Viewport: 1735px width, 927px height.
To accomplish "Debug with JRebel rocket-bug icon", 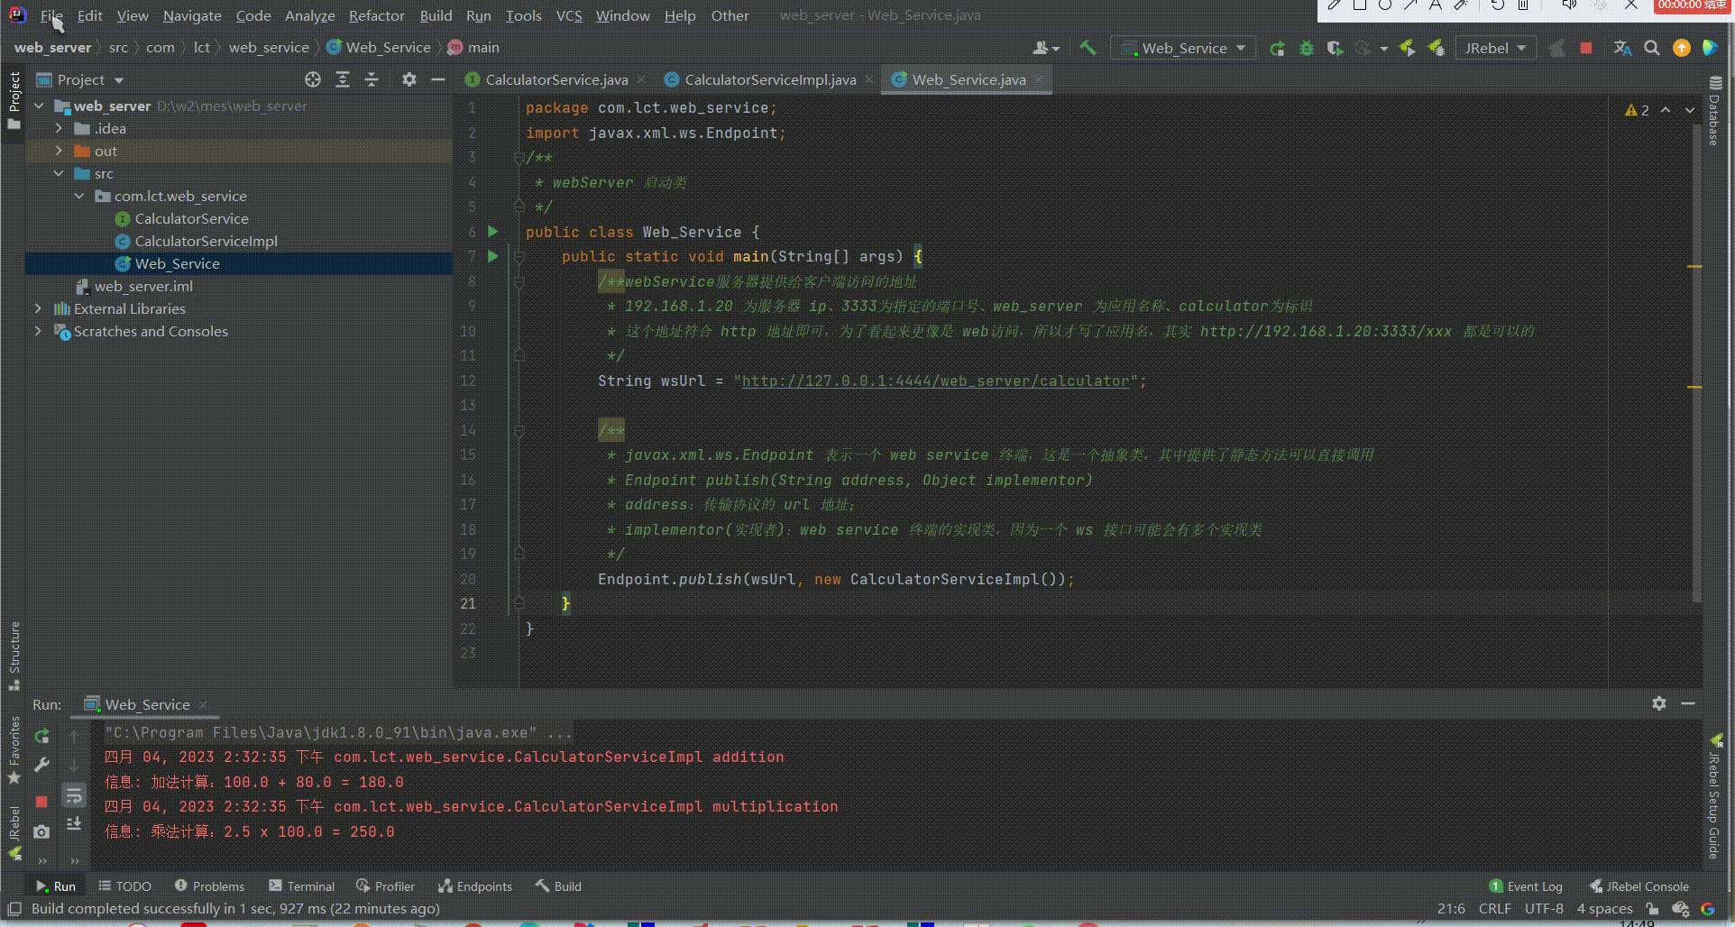I will pyautogui.click(x=1437, y=49).
